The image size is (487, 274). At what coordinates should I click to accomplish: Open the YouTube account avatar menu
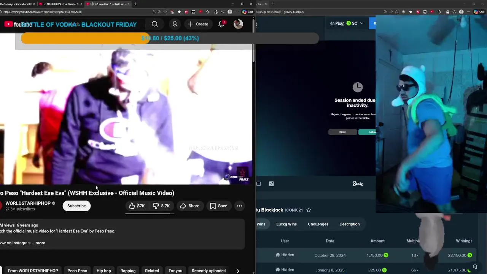[238, 24]
